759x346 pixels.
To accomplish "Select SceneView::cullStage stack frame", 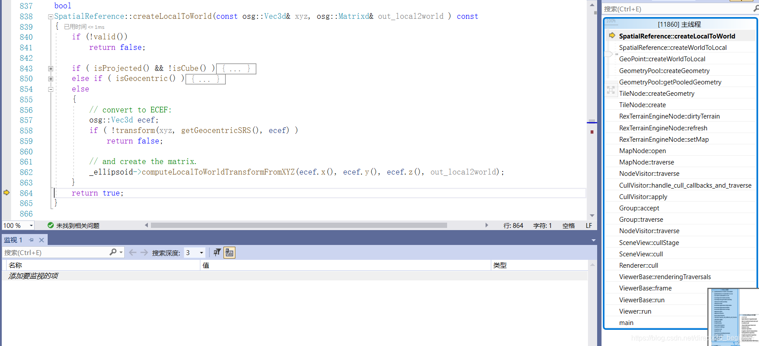I will 649,242.
